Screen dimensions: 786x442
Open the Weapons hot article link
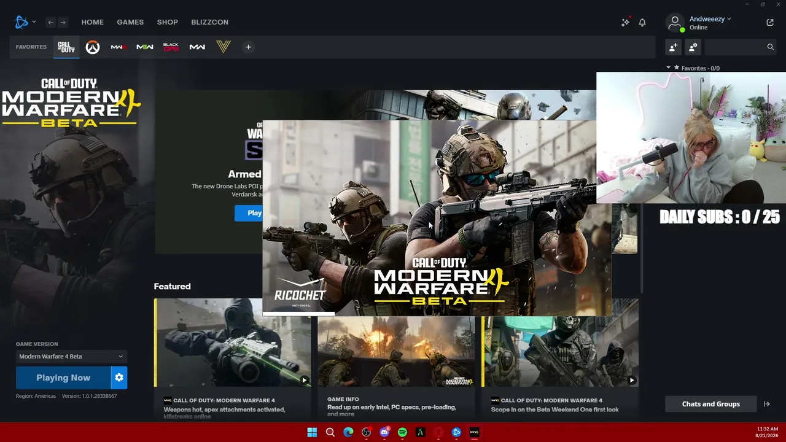(224, 413)
